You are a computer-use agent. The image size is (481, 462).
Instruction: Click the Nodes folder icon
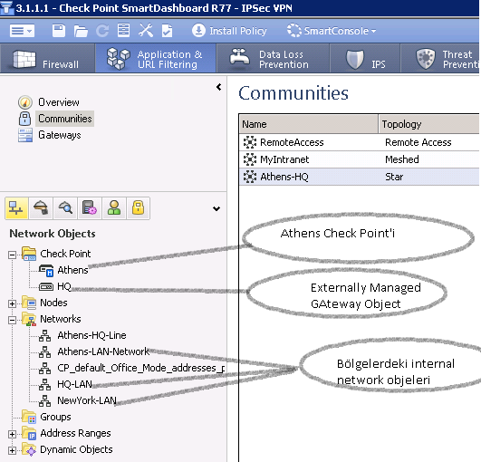pos(30,303)
